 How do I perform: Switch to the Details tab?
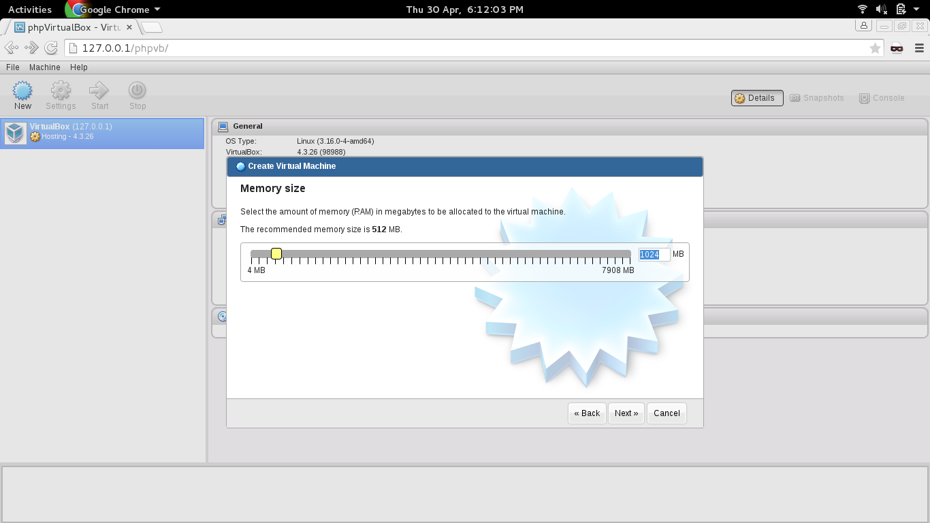click(x=757, y=98)
